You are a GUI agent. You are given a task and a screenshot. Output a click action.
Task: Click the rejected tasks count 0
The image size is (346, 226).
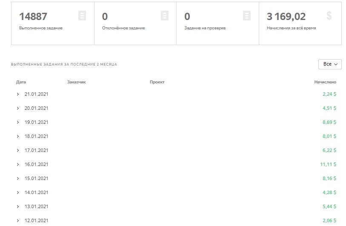pos(105,17)
